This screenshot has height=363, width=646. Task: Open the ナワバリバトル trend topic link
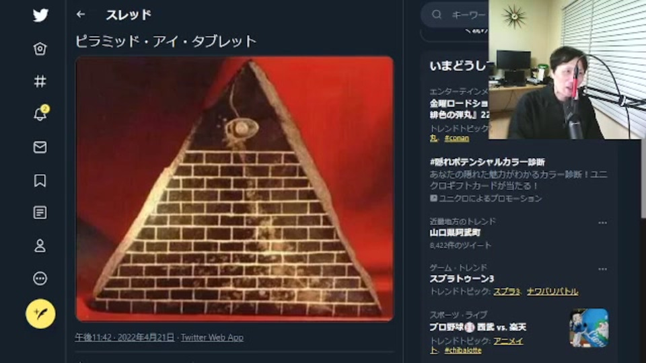tap(552, 291)
